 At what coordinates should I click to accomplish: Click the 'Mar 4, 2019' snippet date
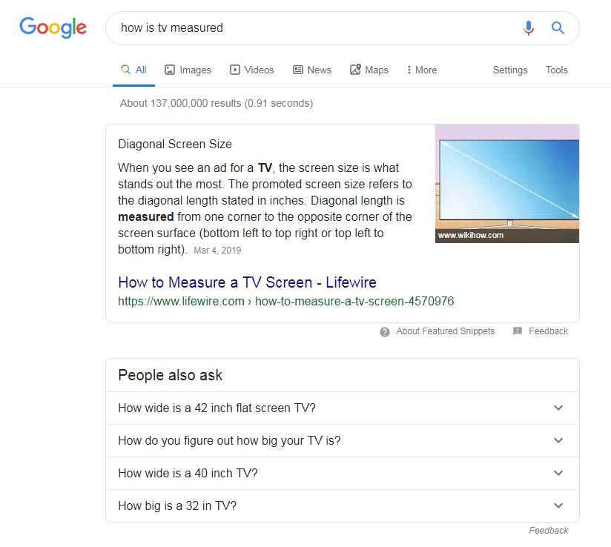point(217,251)
